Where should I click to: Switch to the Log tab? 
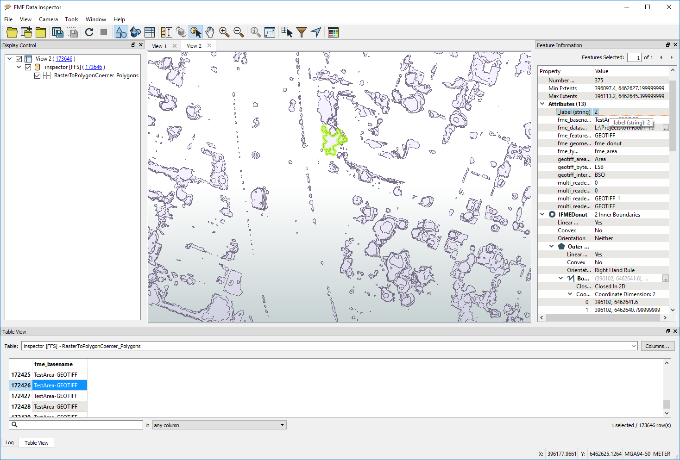pos(10,442)
